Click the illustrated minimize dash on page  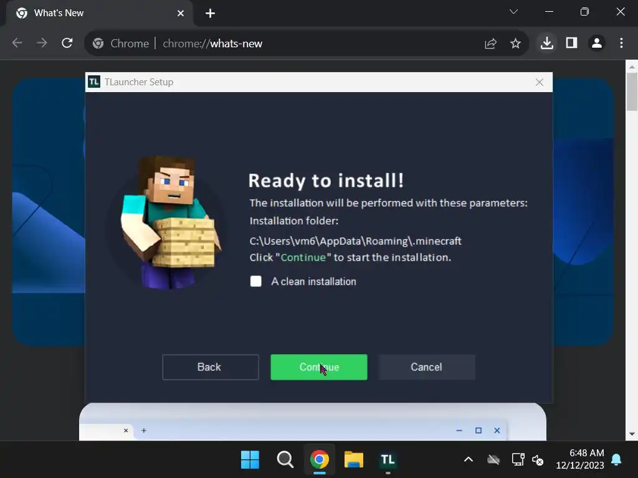tap(459, 431)
